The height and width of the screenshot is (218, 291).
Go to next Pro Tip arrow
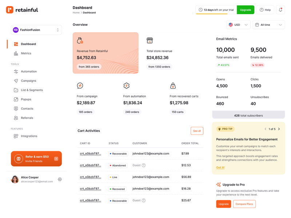[x=279, y=129]
